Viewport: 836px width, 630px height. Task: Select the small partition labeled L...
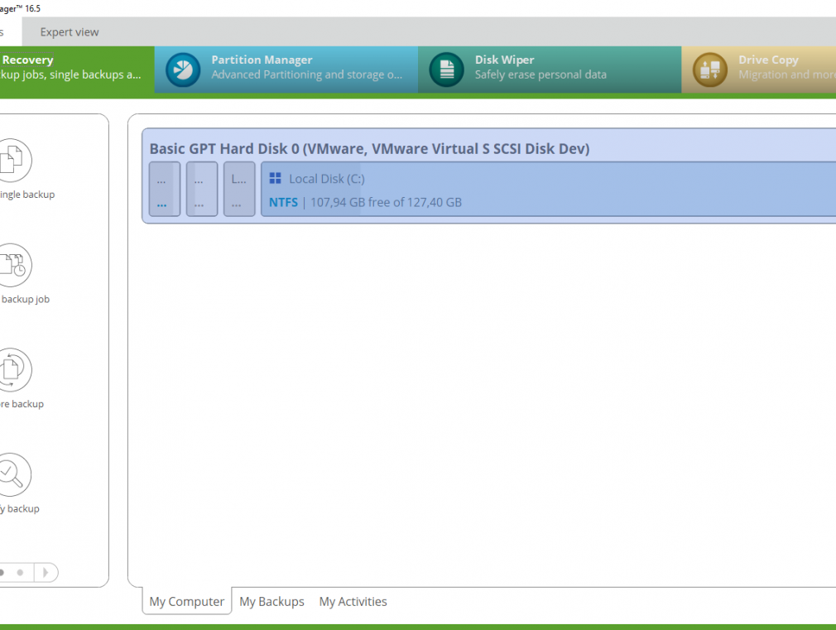click(239, 189)
